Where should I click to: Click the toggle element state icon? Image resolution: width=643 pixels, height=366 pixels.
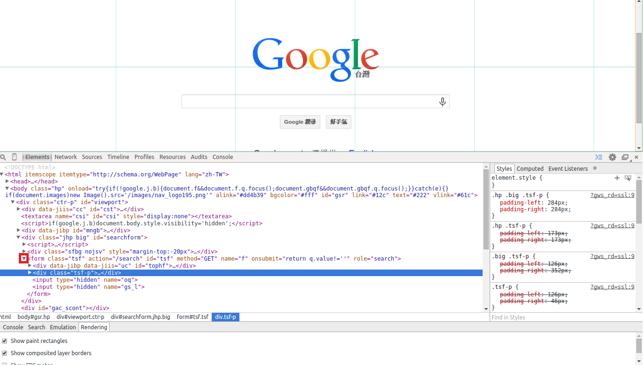(x=628, y=178)
